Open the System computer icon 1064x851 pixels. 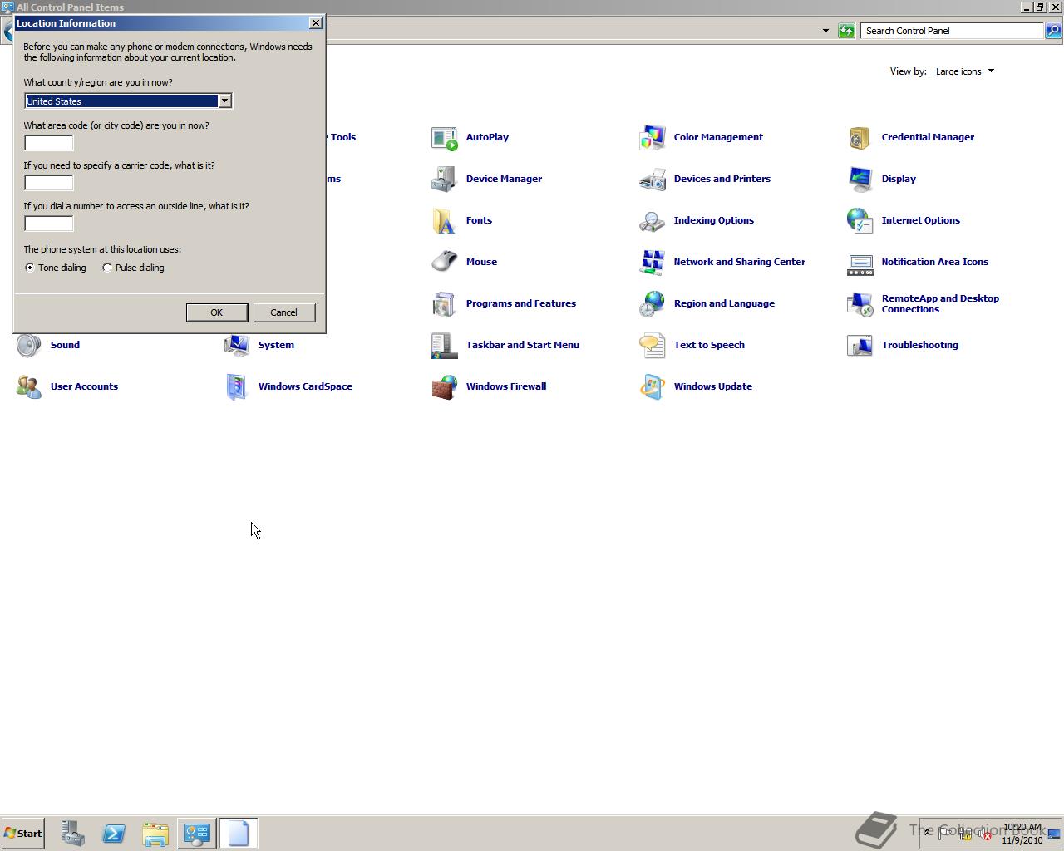click(x=237, y=346)
